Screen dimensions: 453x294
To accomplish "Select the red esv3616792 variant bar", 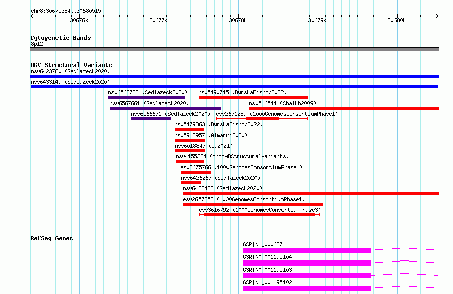I will pos(259,215).
